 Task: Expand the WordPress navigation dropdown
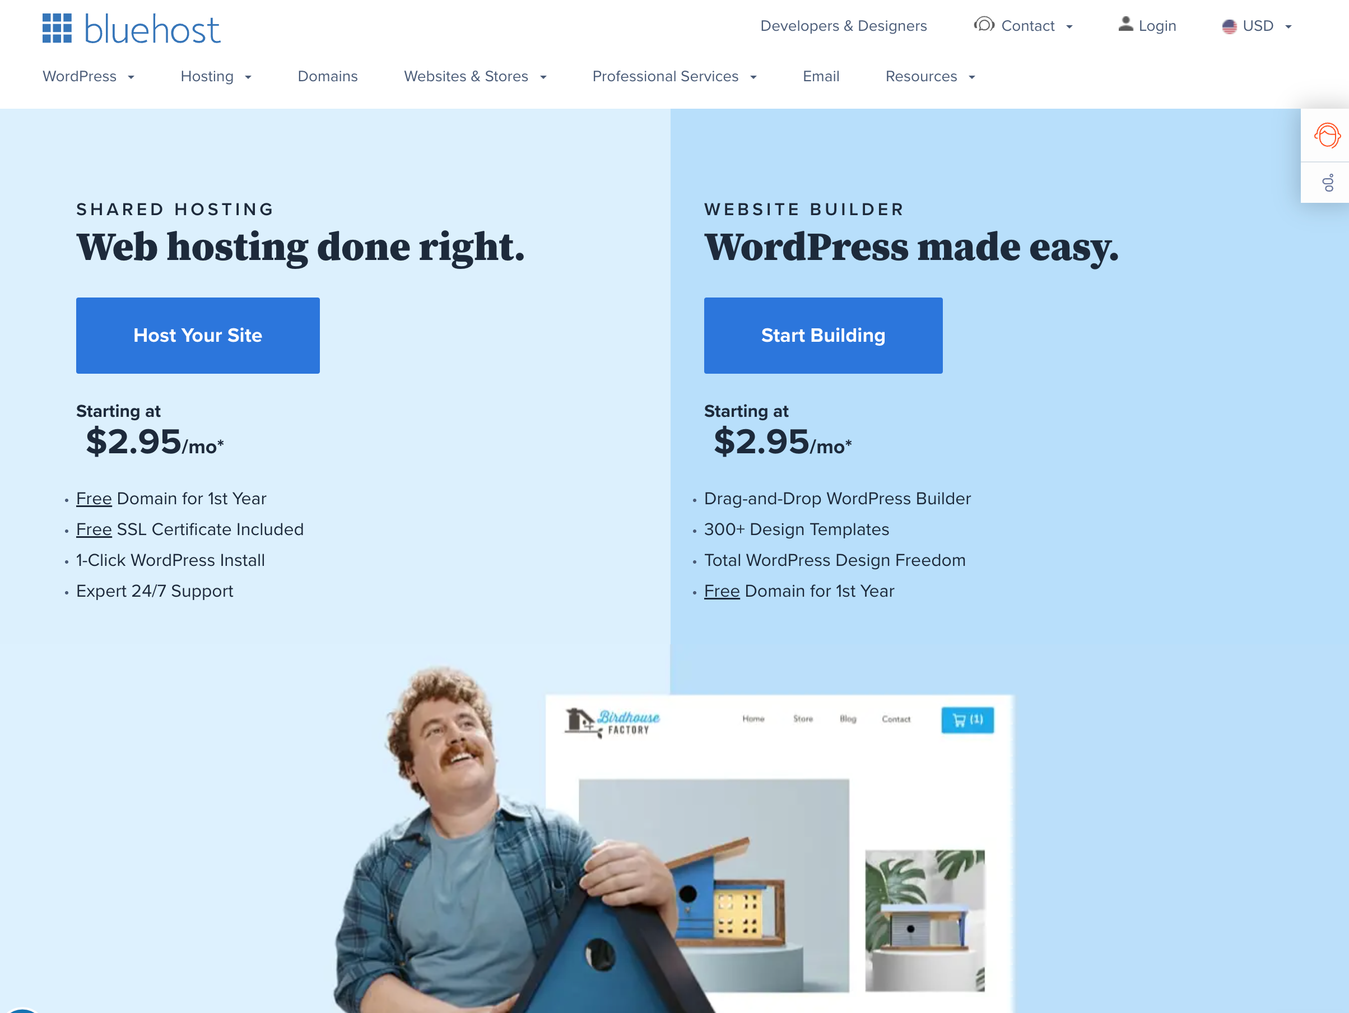[90, 76]
